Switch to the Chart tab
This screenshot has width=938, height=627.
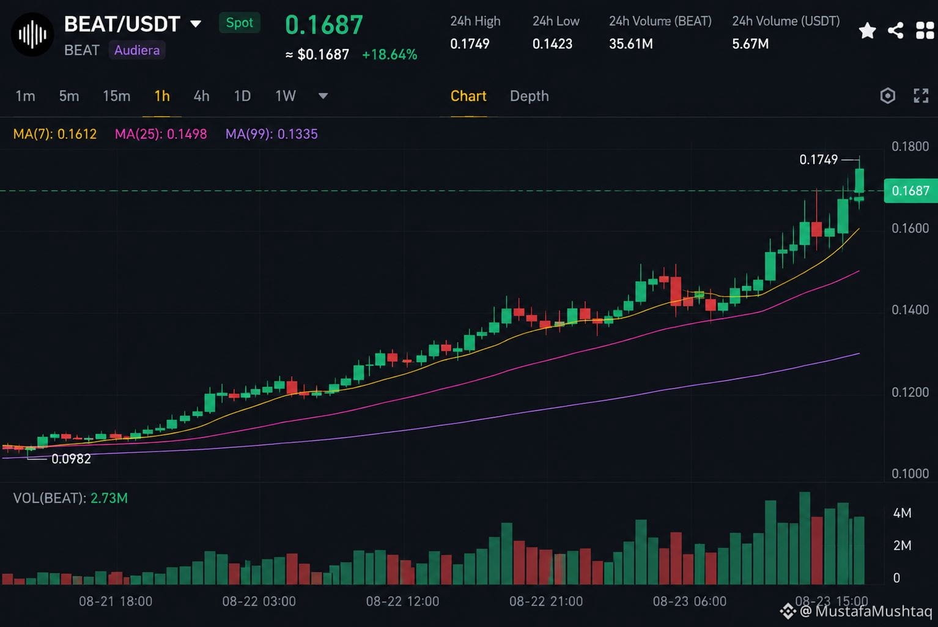coord(468,96)
